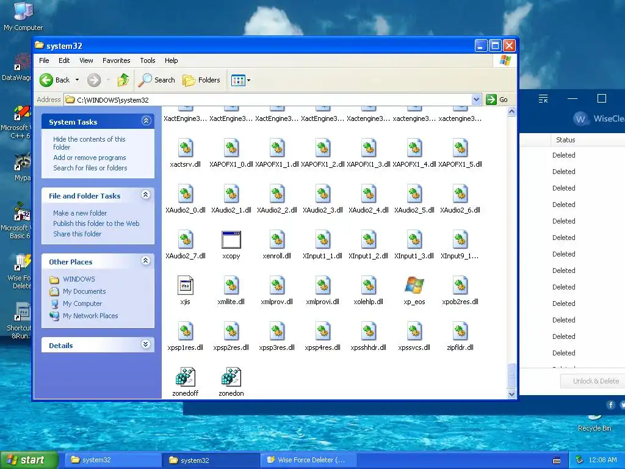Select xpssvcs.dll file icon
This screenshot has width=625, height=469.
pyautogui.click(x=414, y=332)
